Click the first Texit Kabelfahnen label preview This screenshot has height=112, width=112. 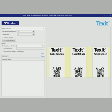click(57, 62)
